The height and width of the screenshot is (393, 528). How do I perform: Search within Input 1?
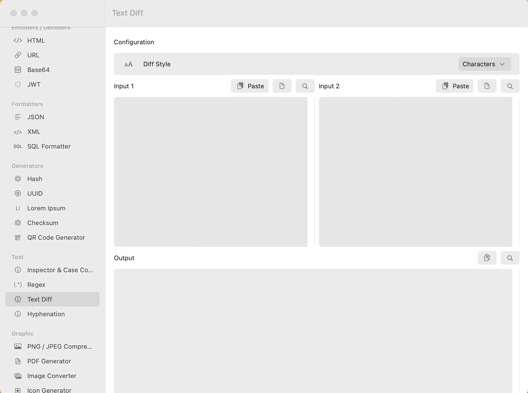click(x=305, y=86)
